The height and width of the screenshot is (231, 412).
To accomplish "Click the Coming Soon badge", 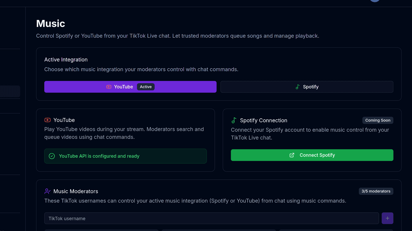I will (378, 120).
